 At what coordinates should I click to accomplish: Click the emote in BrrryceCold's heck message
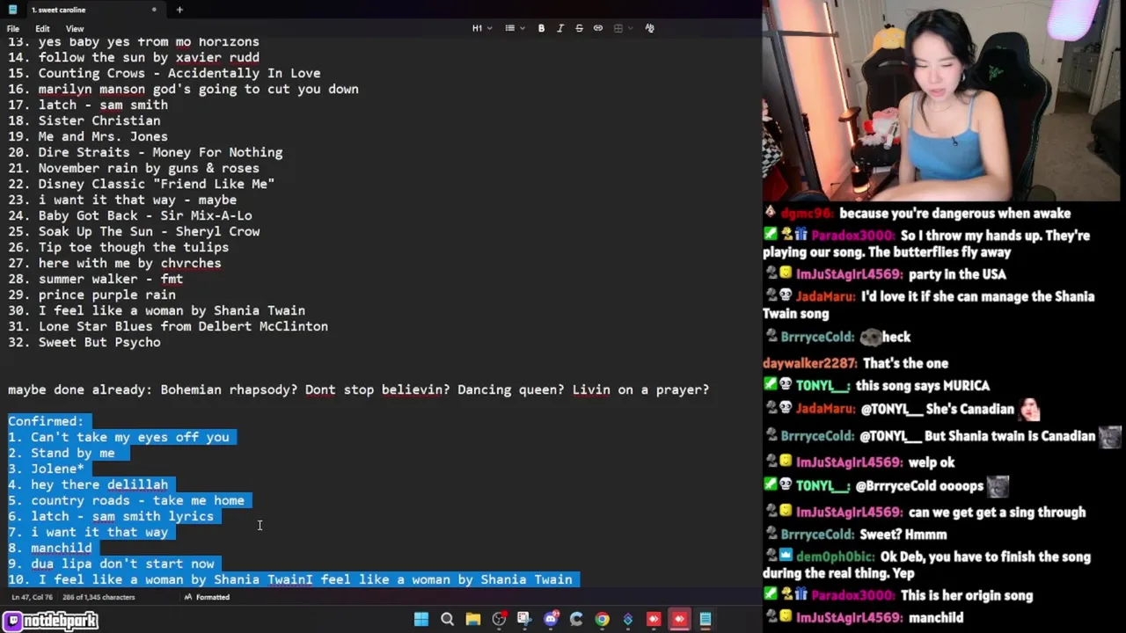870,337
